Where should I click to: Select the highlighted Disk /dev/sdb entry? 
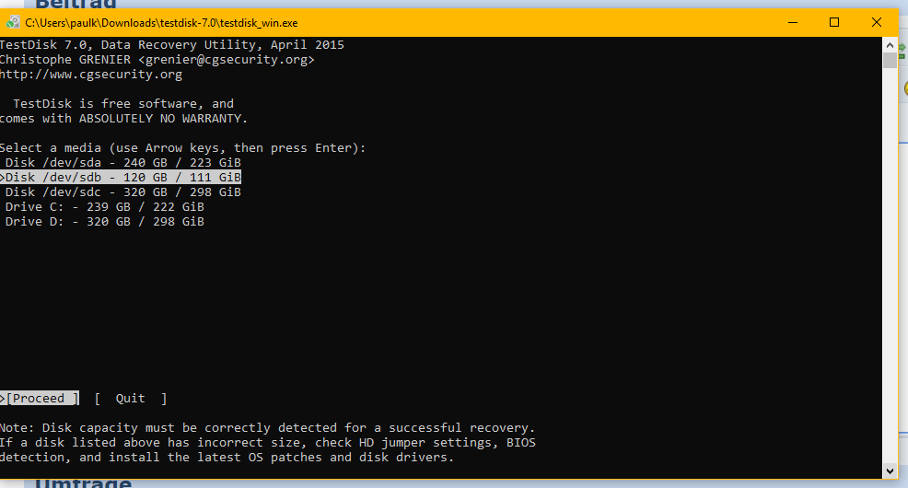coord(121,177)
